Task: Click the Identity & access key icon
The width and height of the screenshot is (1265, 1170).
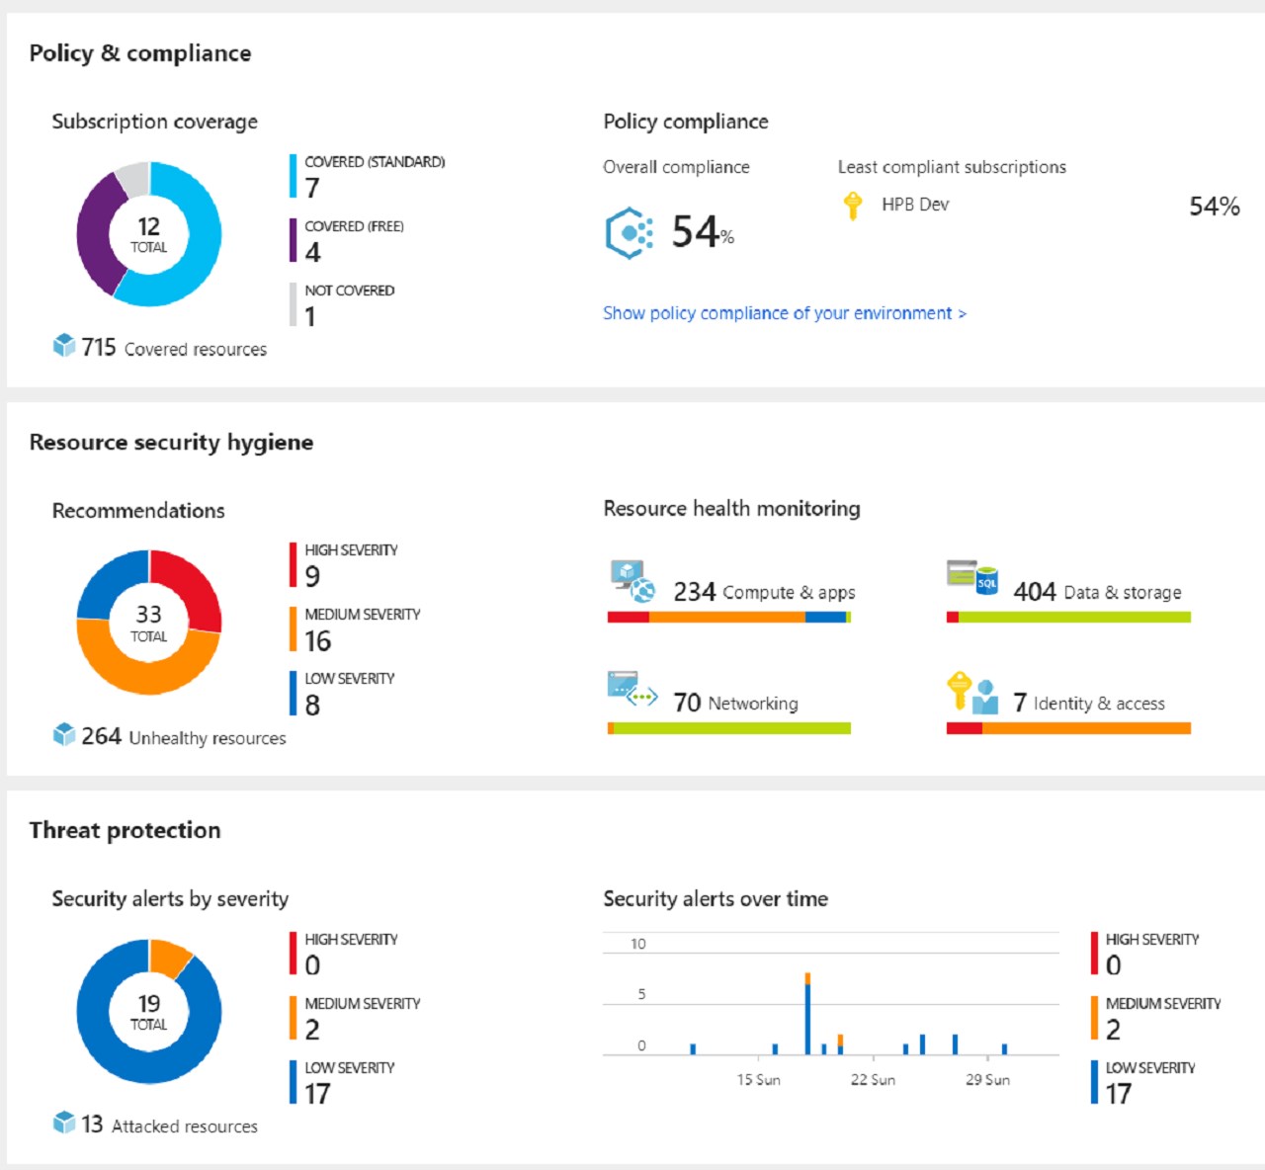Action: point(971,693)
